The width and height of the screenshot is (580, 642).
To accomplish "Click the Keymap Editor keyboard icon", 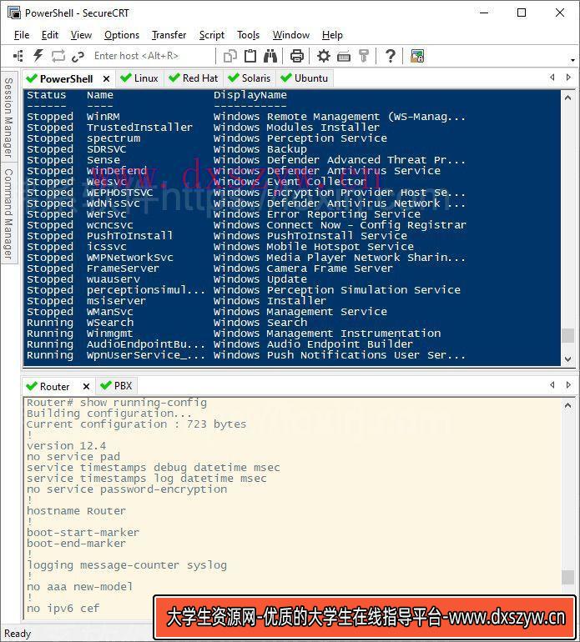I will pyautogui.click(x=344, y=56).
